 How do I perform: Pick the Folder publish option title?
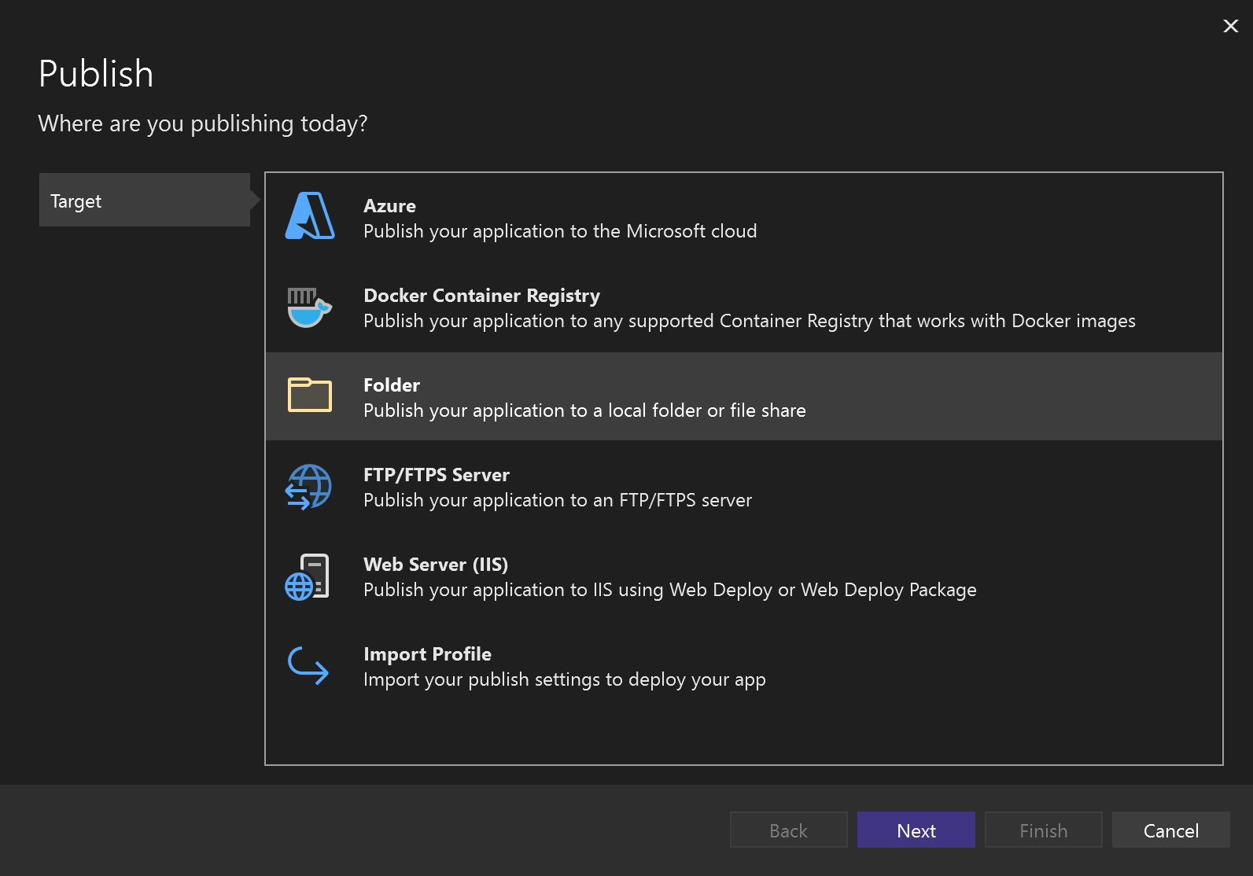click(392, 385)
